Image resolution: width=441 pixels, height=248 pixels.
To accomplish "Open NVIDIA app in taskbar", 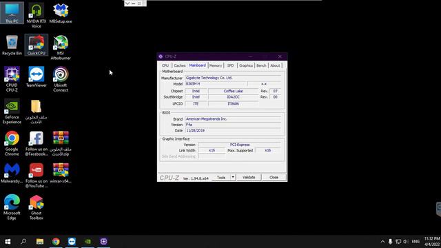I will pos(88,242).
